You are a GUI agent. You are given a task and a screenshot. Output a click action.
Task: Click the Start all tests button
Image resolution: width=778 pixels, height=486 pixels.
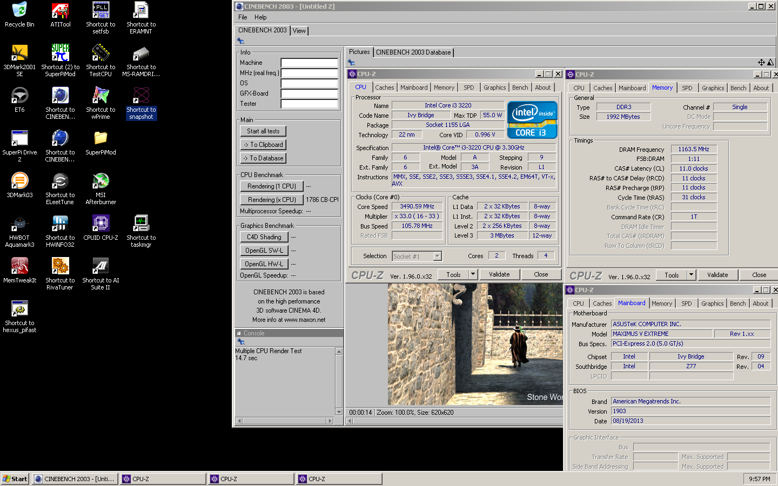[263, 131]
